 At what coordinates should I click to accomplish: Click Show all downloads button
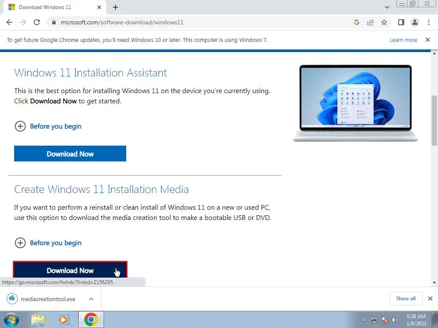405,299
